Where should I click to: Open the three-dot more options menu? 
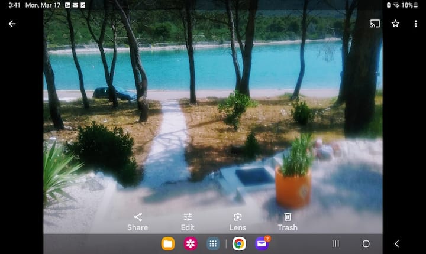pos(416,24)
